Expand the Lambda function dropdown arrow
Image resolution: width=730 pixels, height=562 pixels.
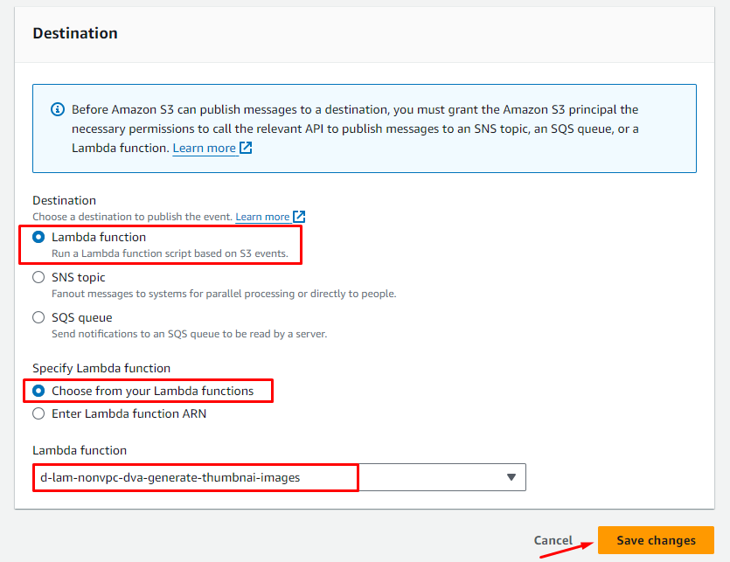(x=511, y=477)
